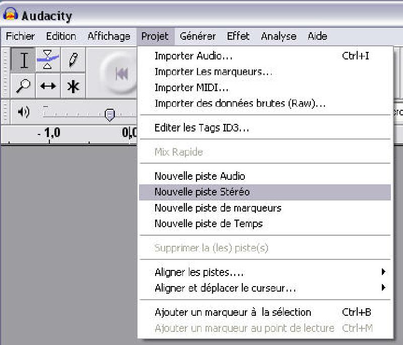The height and width of the screenshot is (345, 403).
Task: Open Editer les Tags ID3...
Action: tap(265, 127)
